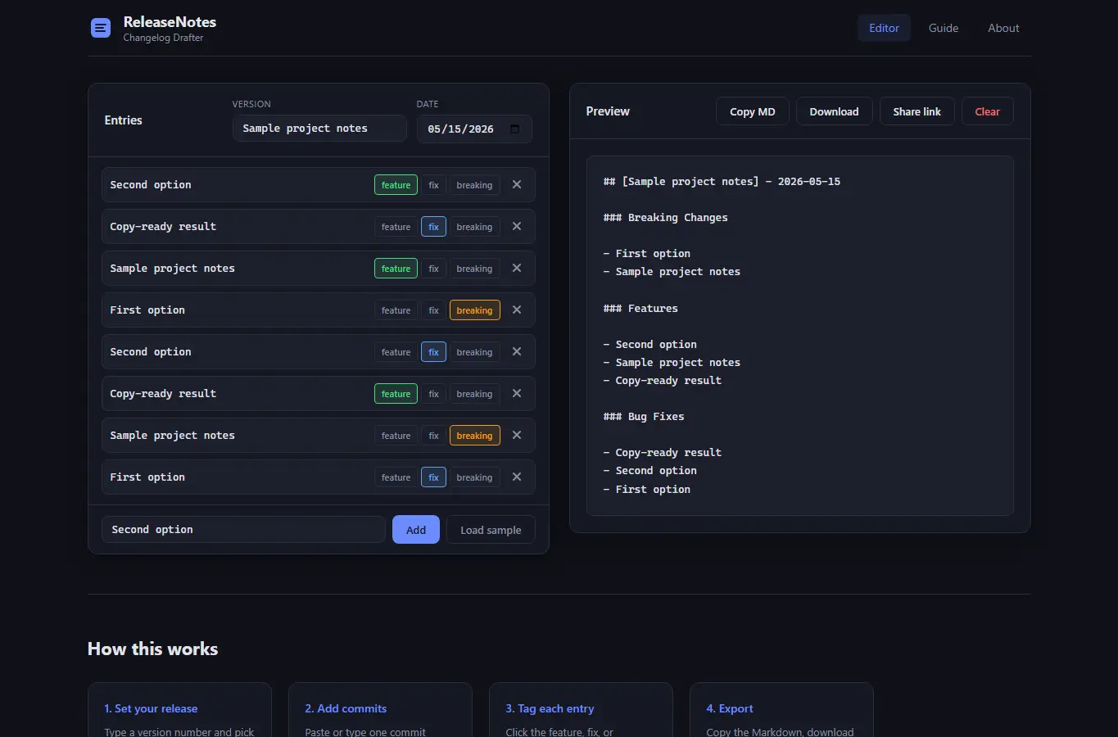
Task: Set feature tag on fix-tagged Copy-ready result entry
Action: tap(396, 227)
